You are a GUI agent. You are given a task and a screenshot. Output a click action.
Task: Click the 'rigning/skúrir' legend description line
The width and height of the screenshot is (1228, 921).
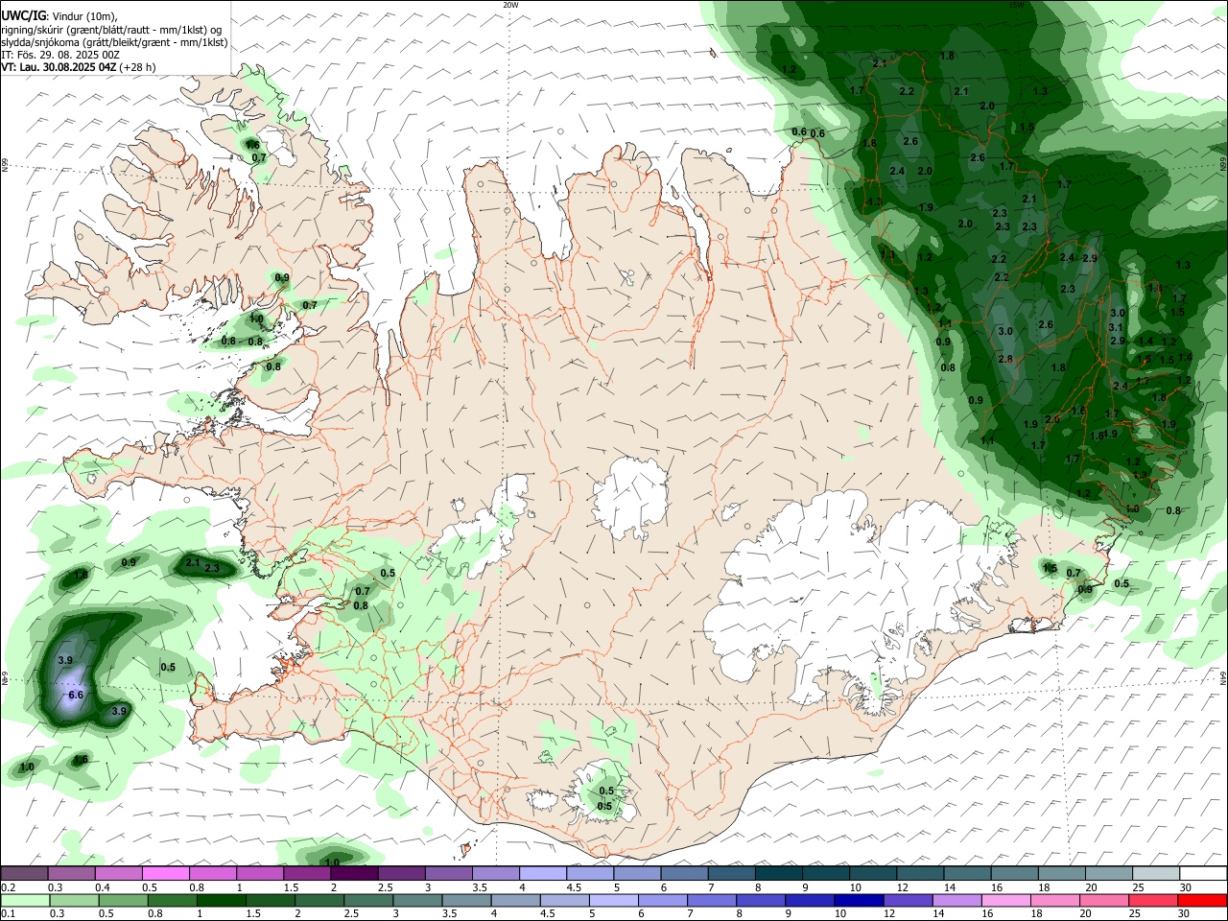(111, 30)
